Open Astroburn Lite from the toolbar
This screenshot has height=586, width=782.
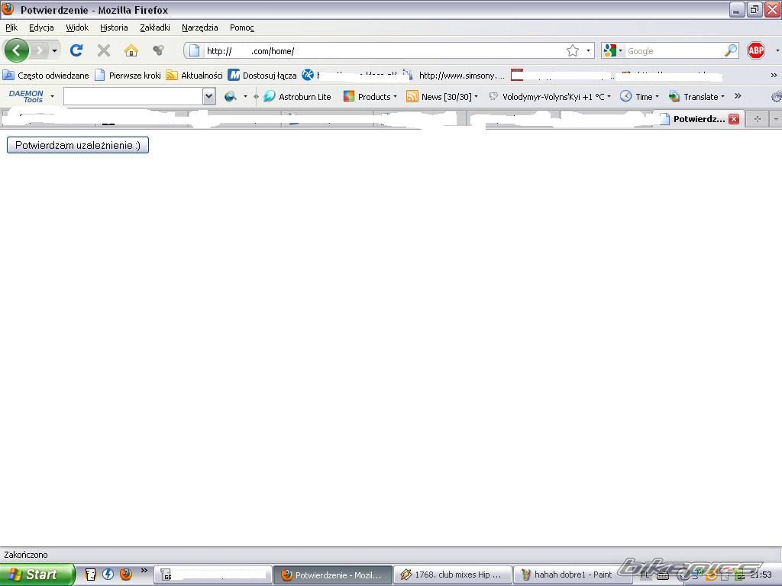click(x=297, y=97)
